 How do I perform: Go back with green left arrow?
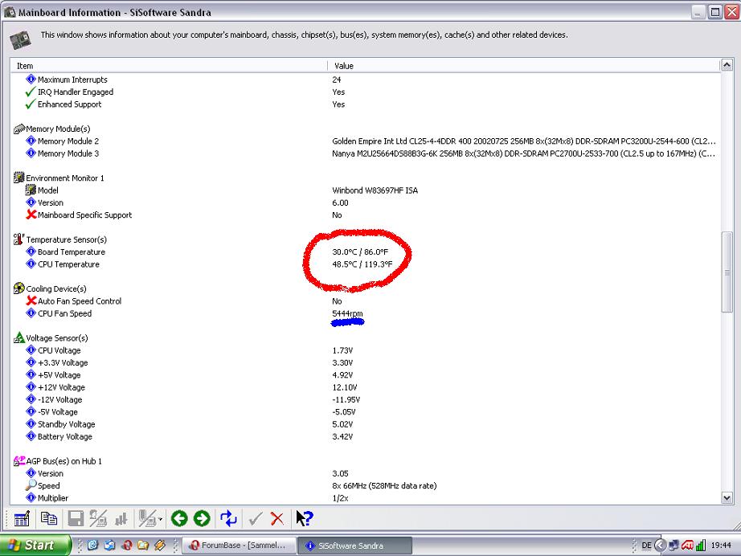pos(179,519)
